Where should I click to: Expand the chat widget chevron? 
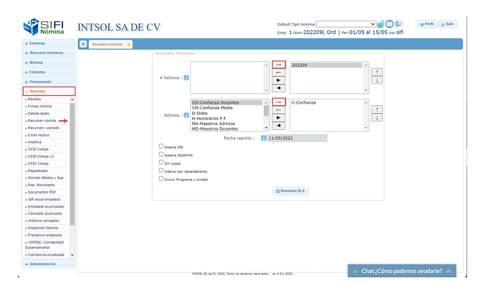(448, 271)
